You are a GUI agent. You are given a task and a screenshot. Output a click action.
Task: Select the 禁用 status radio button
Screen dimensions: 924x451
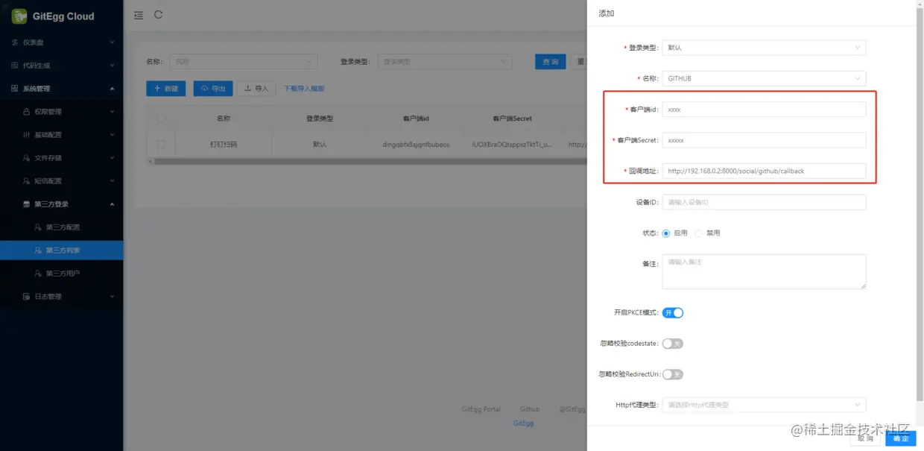pyautogui.click(x=699, y=233)
